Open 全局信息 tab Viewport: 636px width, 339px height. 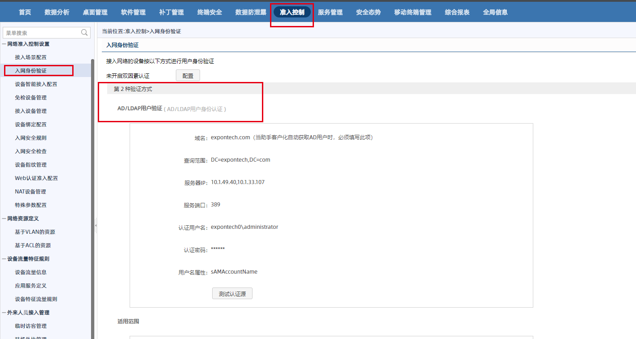coord(495,12)
